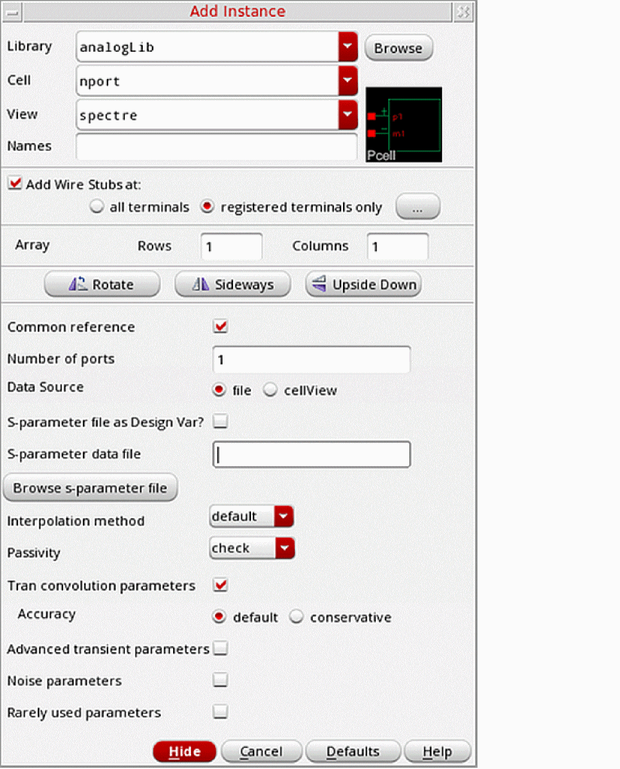Image resolution: width=620 pixels, height=769 pixels.
Task: Click the Browse s-parameter file button
Action: click(x=90, y=488)
